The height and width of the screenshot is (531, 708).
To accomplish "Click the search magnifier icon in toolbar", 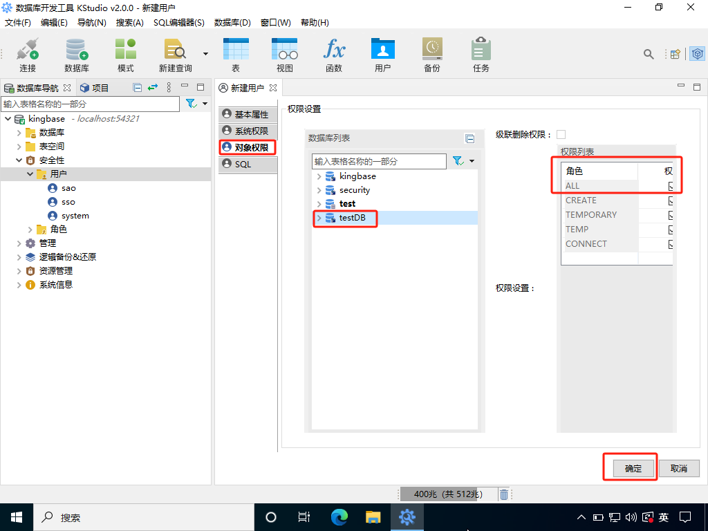I will point(649,54).
